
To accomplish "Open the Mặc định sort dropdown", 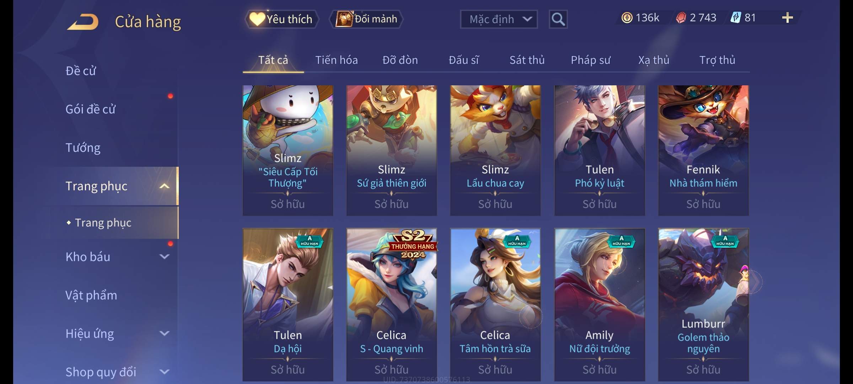I will point(499,19).
